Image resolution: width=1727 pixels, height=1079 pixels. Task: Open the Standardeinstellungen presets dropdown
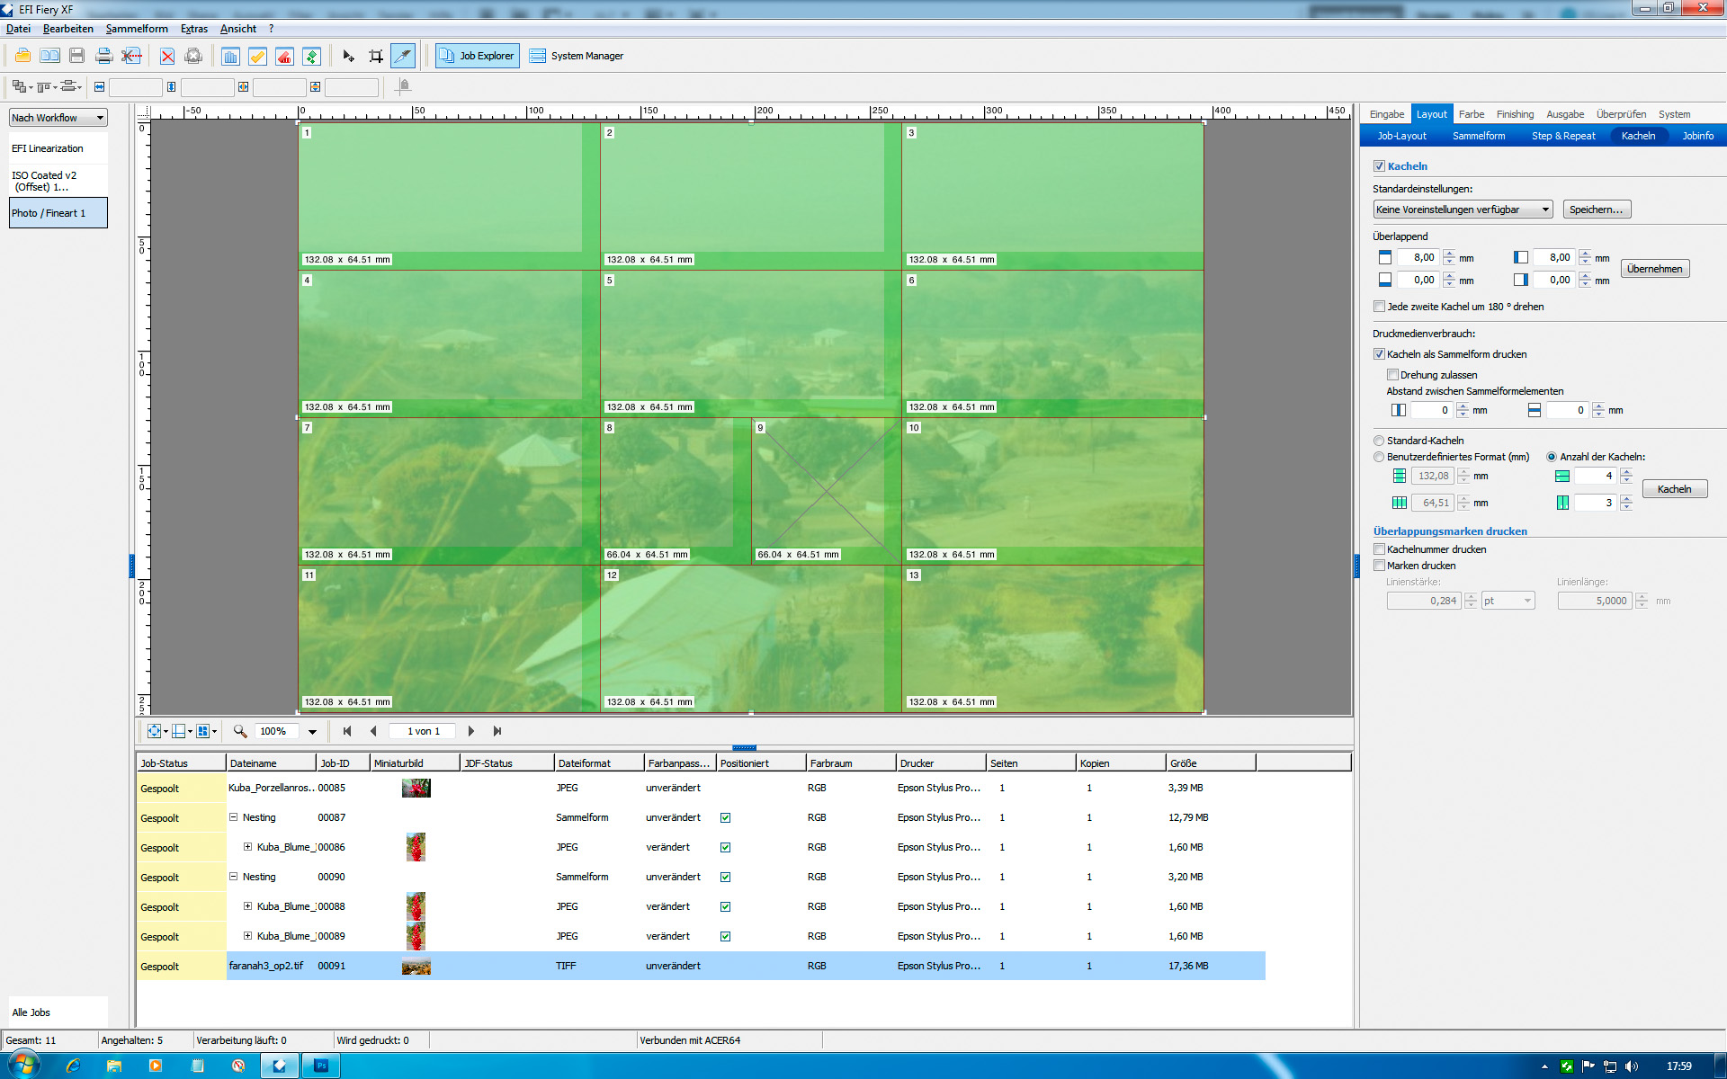(1463, 210)
